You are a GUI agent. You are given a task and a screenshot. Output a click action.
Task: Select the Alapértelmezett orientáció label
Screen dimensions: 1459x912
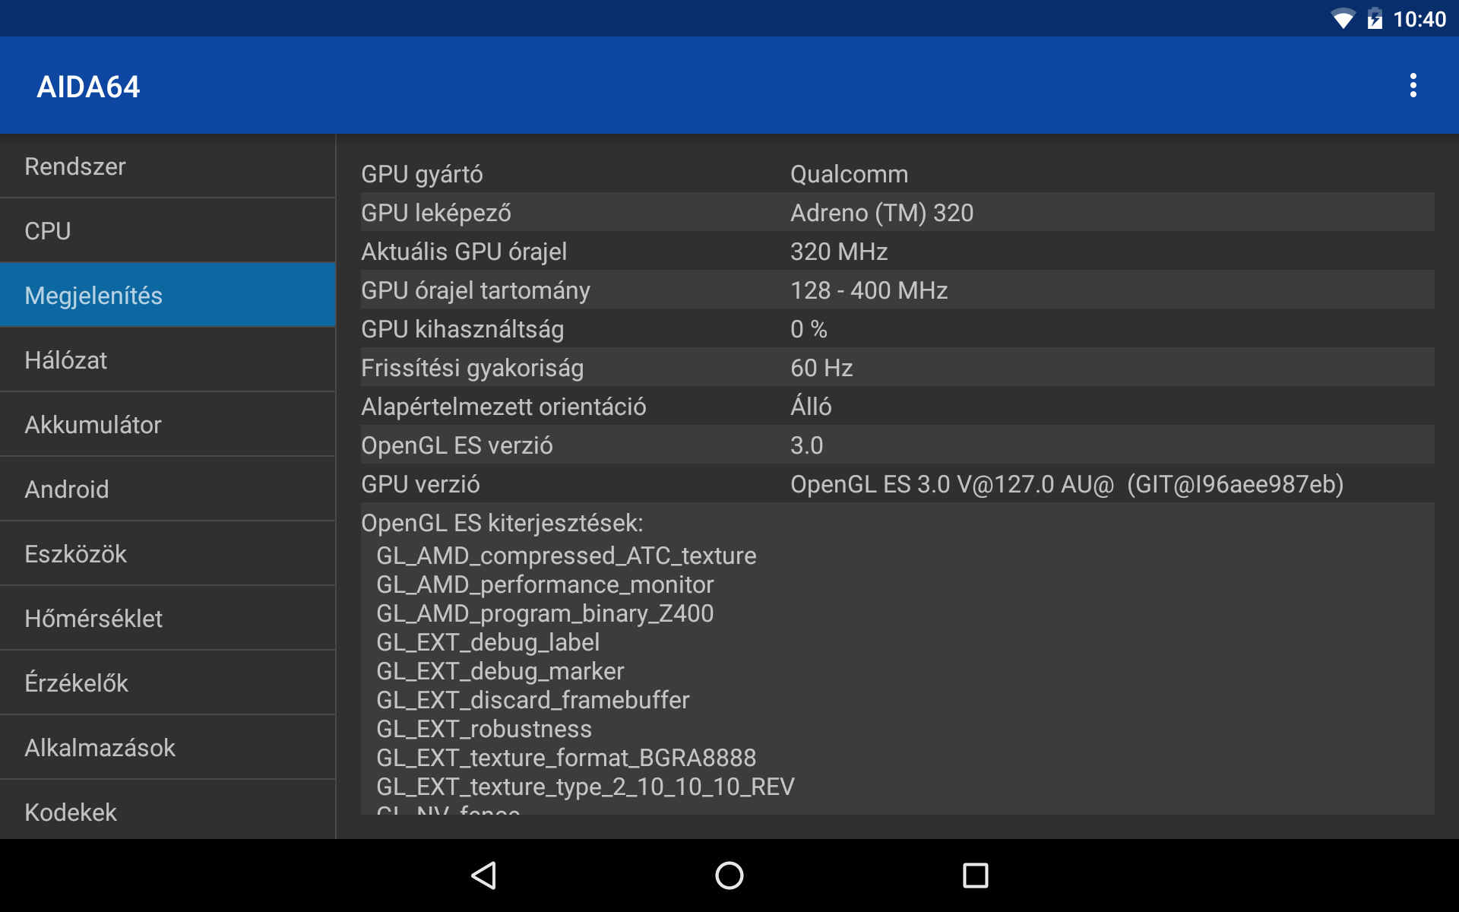pos(503,407)
